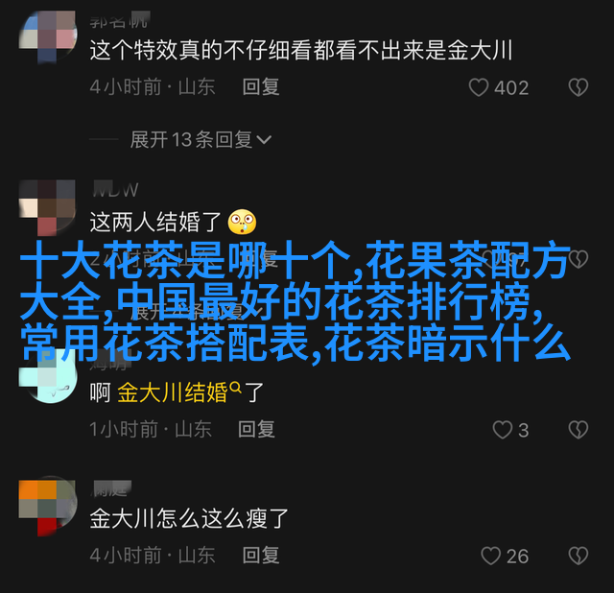Viewport: 614px width, 593px height.
Task: Open avatar of 金大川怎么这么瘦了 commenter
Action: pos(48,508)
